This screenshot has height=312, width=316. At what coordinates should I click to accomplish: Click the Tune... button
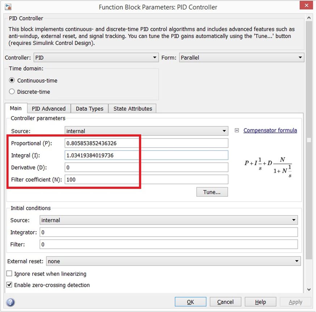point(212,192)
